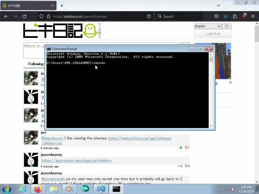
Task: List all tabs dropdown arrow
Action: [218, 6]
